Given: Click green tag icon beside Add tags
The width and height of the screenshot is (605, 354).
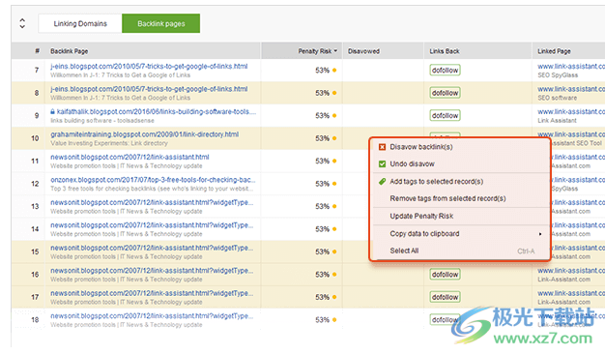Looking at the screenshot, I should click(382, 181).
